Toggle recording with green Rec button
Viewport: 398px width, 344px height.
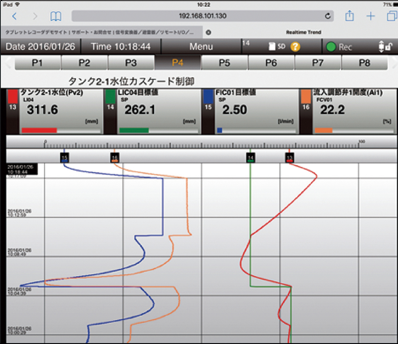click(339, 47)
